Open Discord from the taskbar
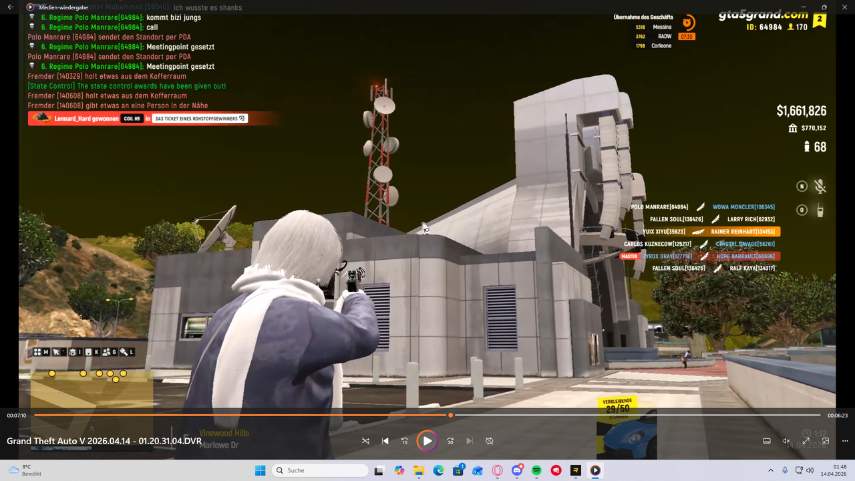855x481 pixels. 517,470
